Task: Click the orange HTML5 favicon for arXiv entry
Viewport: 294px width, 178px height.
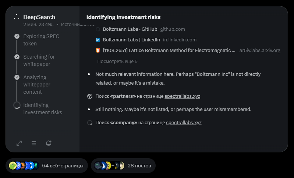Action: tap(98, 51)
